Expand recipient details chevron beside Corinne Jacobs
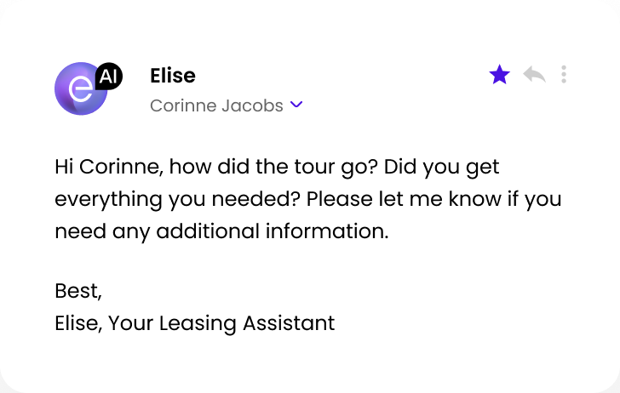Screen dimensions: 620x393 click(x=296, y=105)
